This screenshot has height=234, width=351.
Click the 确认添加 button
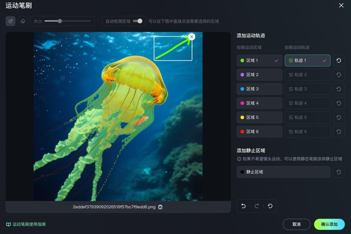[x=329, y=224]
